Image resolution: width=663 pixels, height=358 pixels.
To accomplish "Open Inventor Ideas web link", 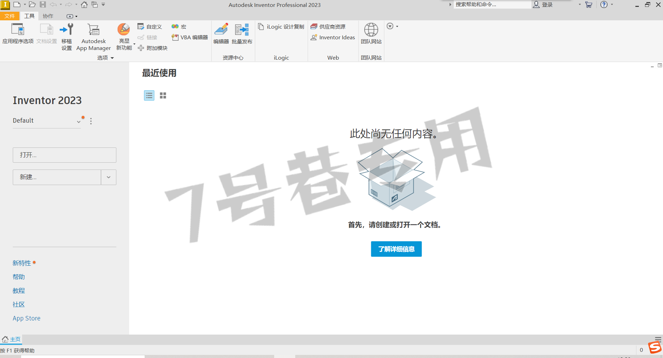I will tap(333, 37).
